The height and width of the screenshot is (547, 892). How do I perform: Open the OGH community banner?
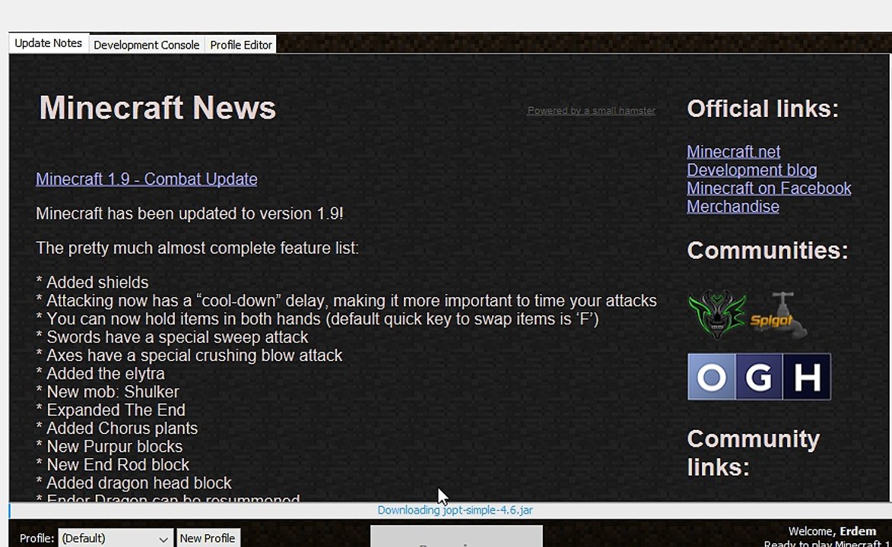[759, 376]
